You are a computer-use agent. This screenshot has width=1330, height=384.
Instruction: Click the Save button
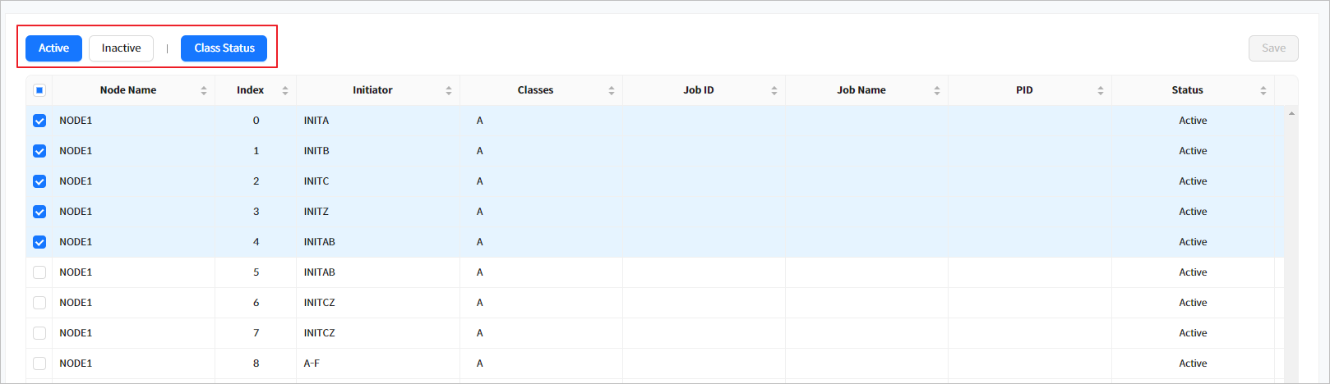coord(1273,48)
